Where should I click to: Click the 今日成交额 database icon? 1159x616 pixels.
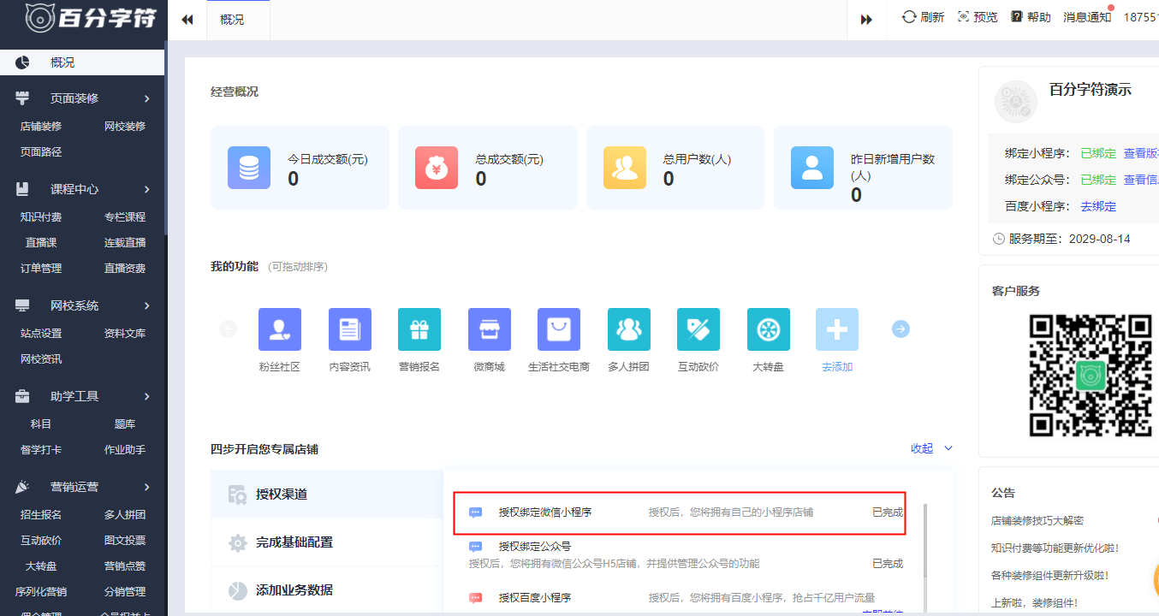click(x=249, y=168)
